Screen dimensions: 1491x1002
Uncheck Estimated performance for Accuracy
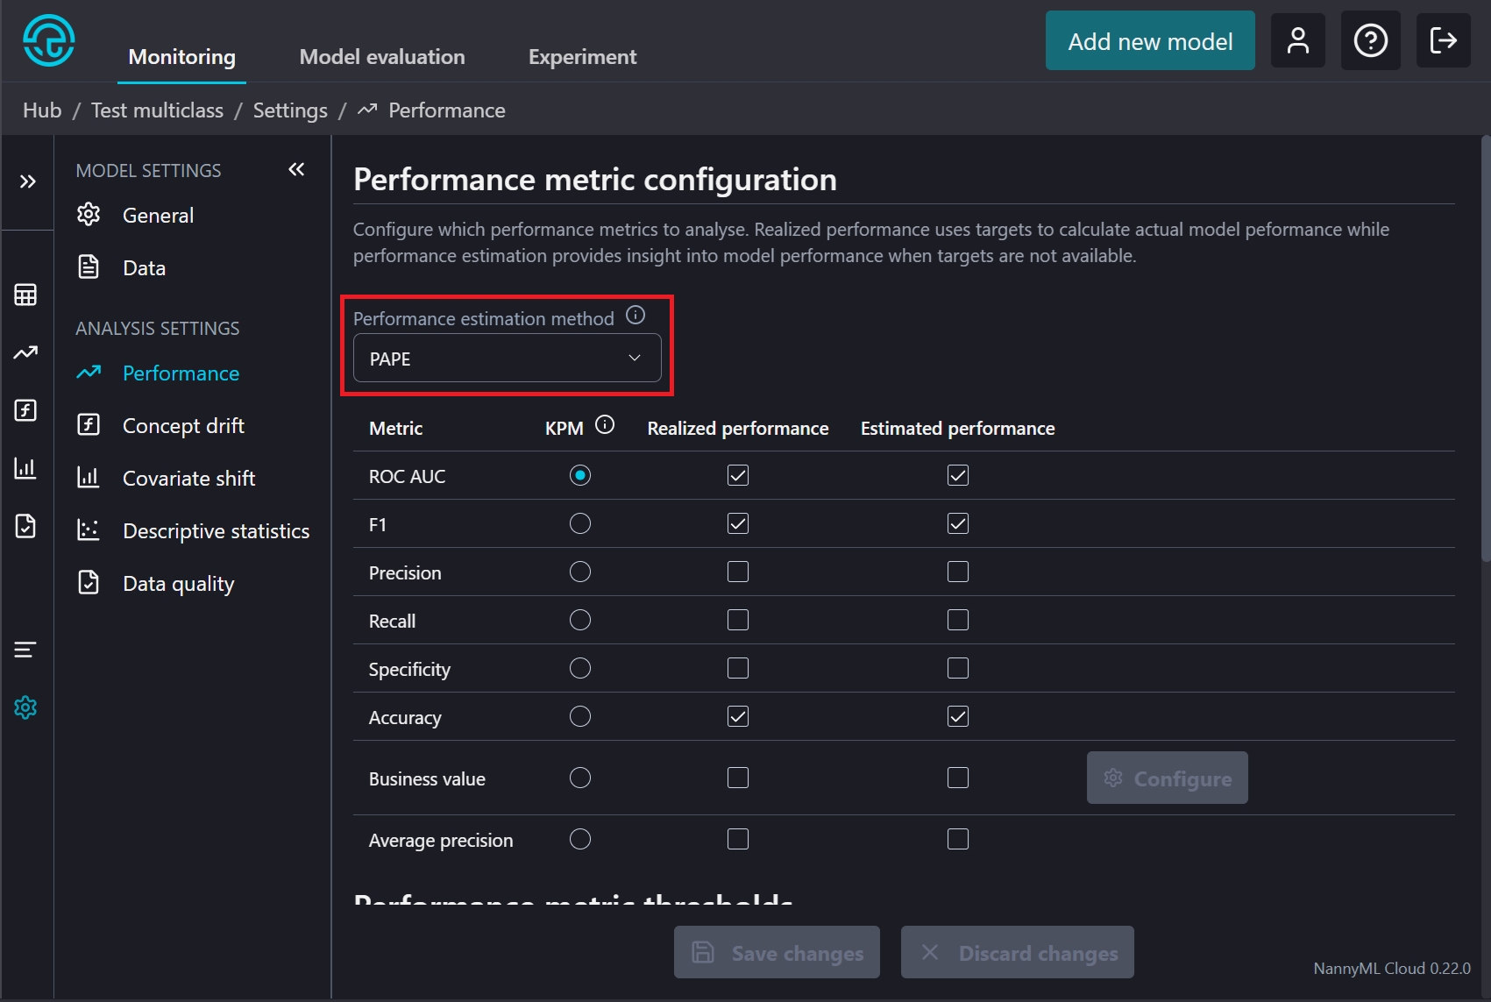coord(958,717)
